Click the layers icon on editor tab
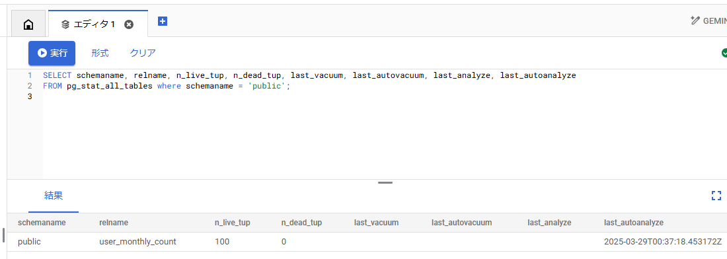727x259 pixels. click(x=65, y=24)
